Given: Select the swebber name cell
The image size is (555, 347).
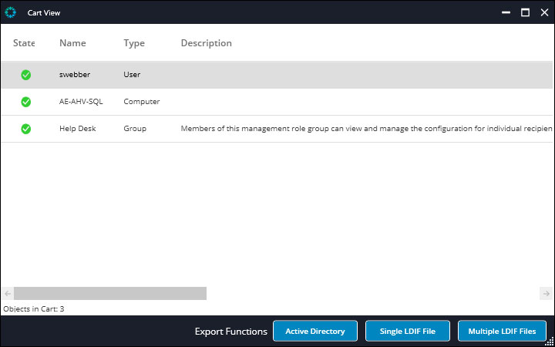Looking at the screenshot, I should coord(75,75).
